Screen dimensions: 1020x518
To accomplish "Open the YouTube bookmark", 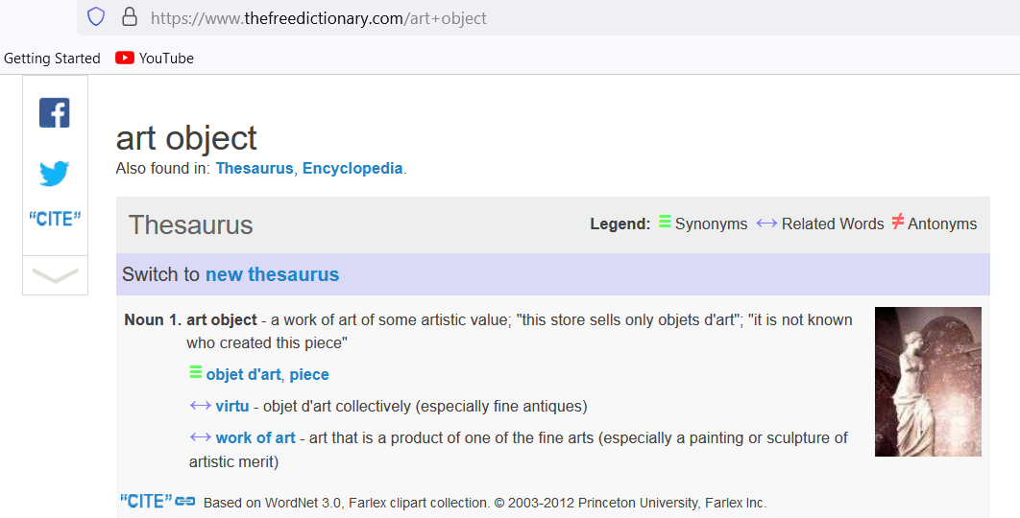I will tap(155, 59).
